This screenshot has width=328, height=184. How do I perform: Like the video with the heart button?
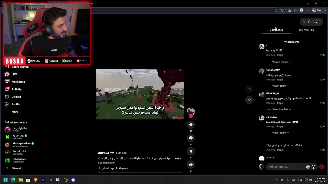click(x=191, y=125)
